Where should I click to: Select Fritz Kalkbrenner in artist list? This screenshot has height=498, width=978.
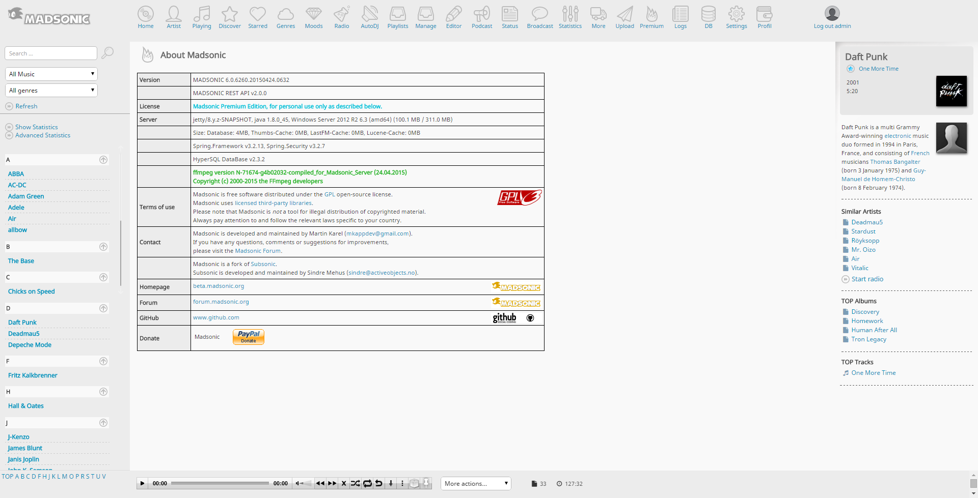(33, 375)
